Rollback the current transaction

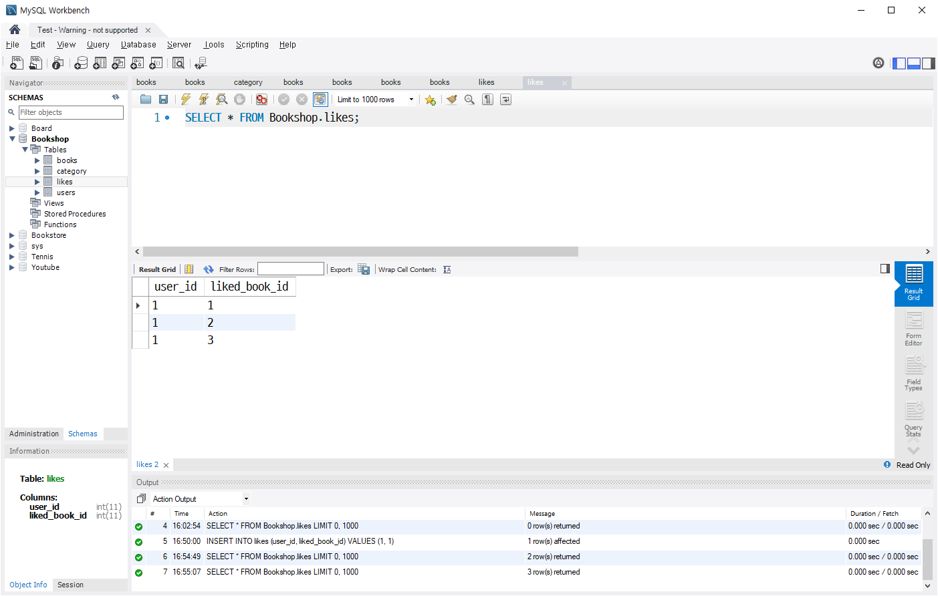point(302,100)
